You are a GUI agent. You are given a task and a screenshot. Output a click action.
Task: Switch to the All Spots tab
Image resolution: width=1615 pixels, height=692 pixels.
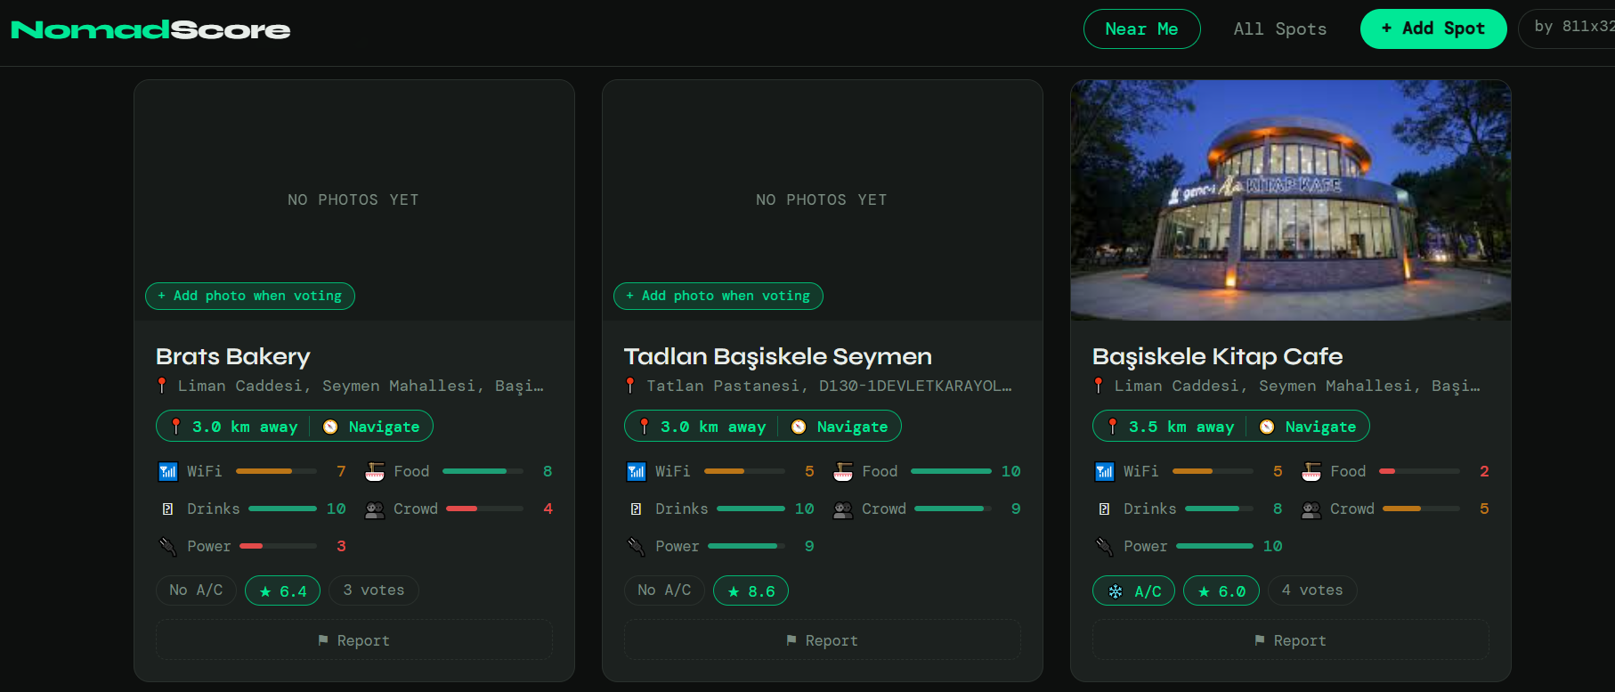pyautogui.click(x=1280, y=29)
